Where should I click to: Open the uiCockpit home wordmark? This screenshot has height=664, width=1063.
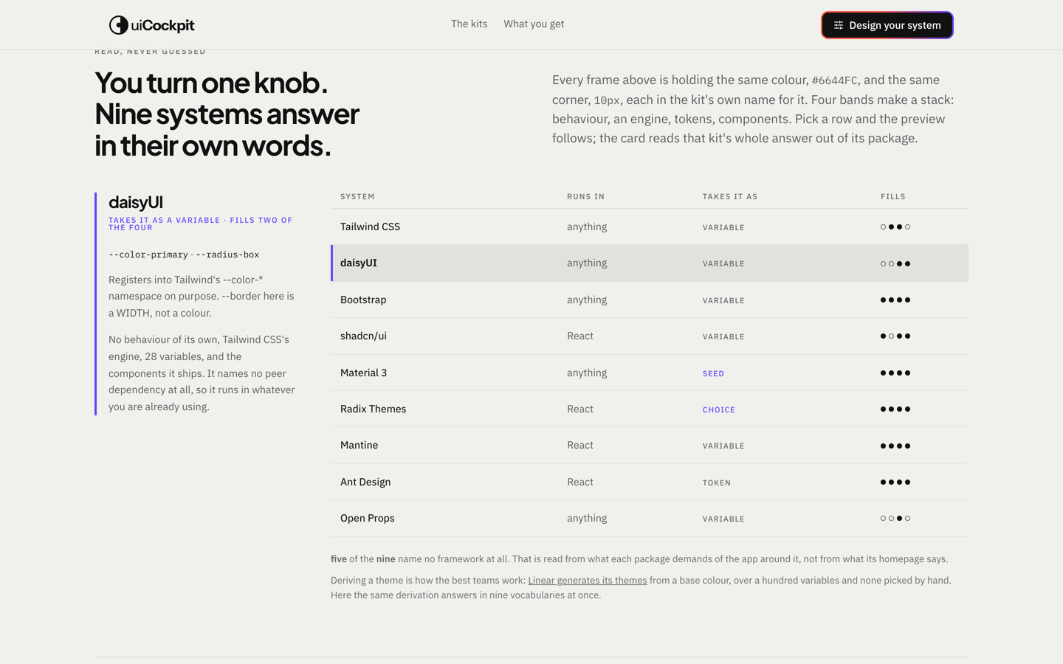coord(162,25)
